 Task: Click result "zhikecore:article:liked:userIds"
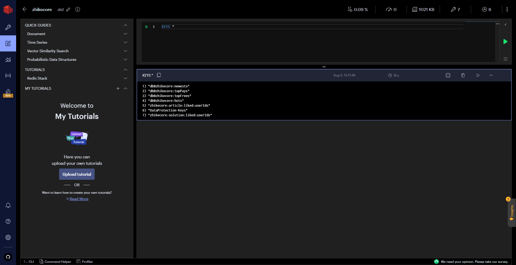[179, 106]
